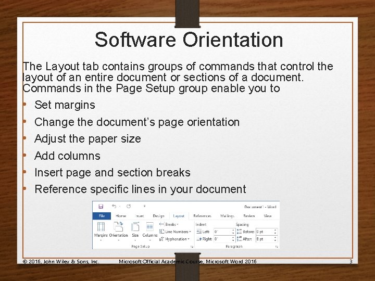
Task: Click the 'Set margins' bullet text
Action: coord(65,105)
